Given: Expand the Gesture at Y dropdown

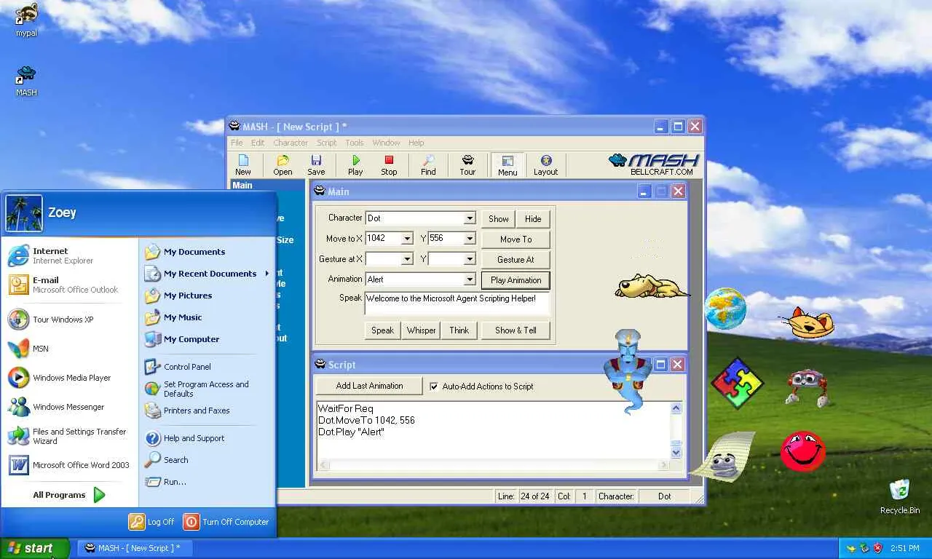Looking at the screenshot, I should pyautogui.click(x=470, y=259).
